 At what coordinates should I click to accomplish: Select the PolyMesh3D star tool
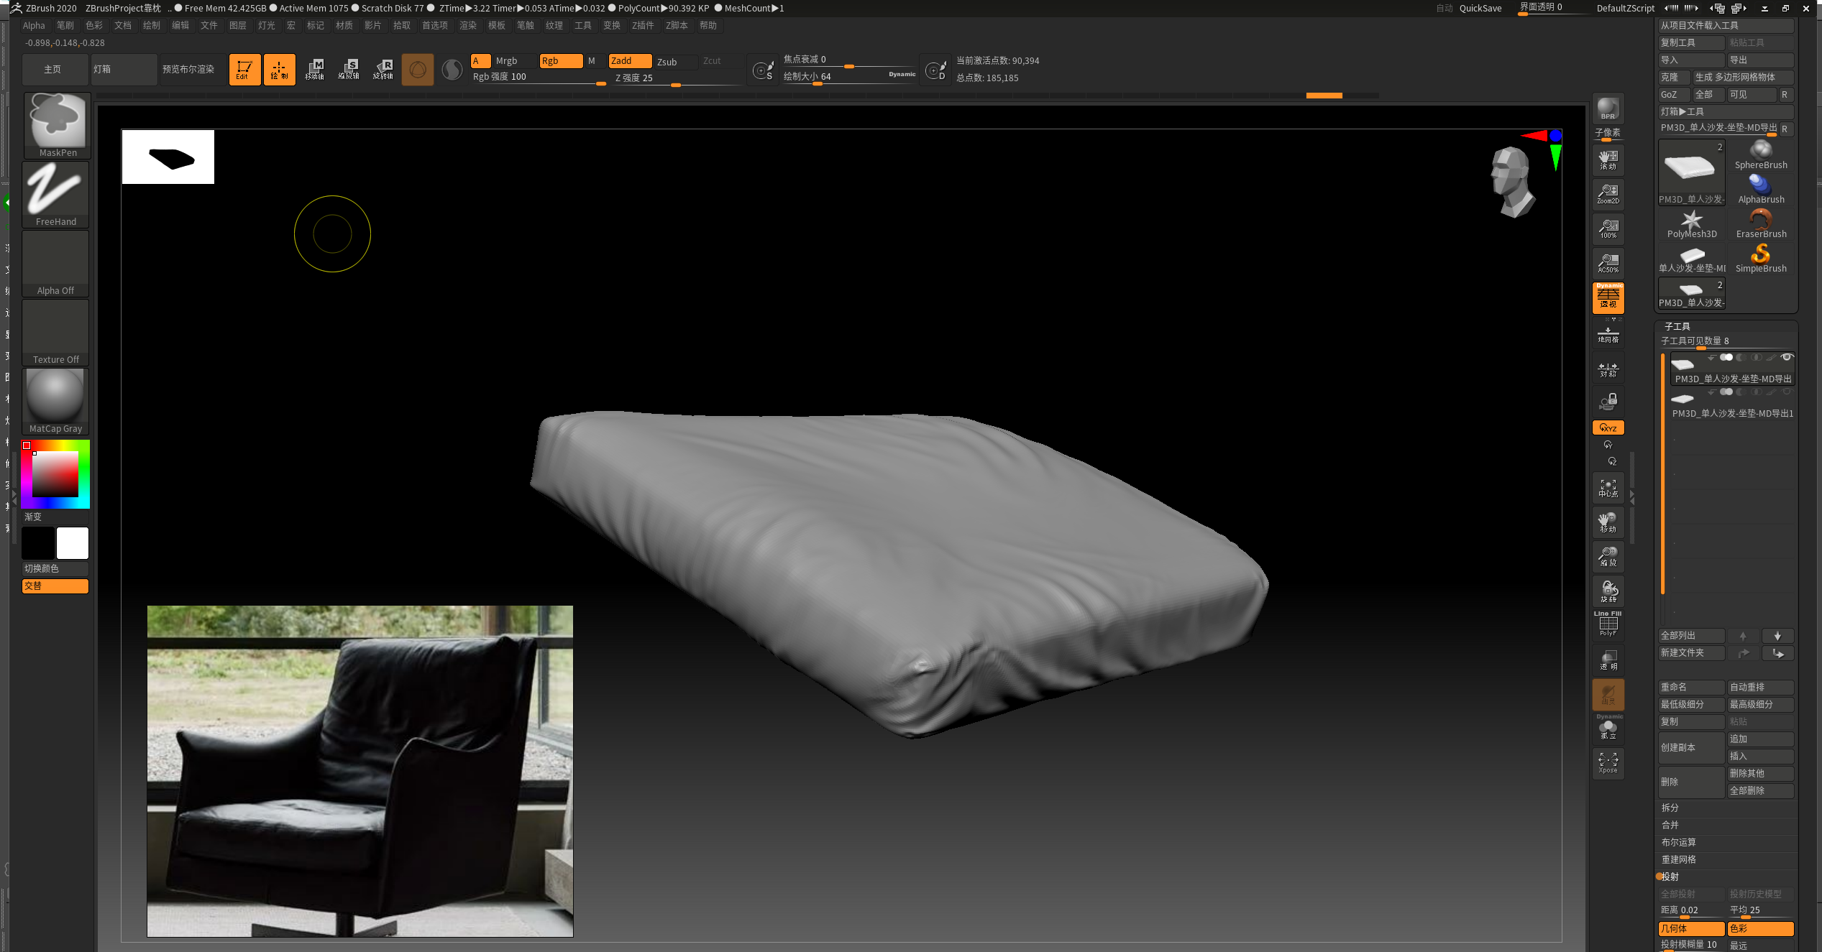(1691, 223)
